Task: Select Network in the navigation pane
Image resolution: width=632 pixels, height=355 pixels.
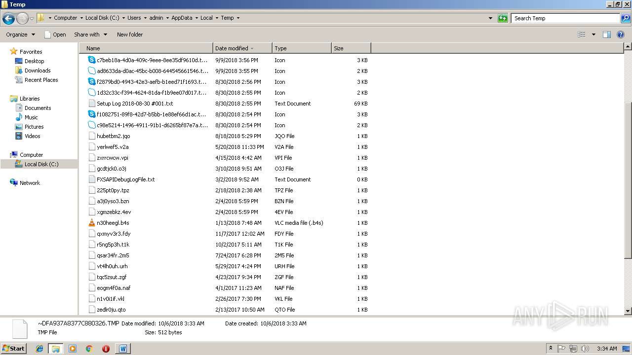Action: [x=30, y=183]
